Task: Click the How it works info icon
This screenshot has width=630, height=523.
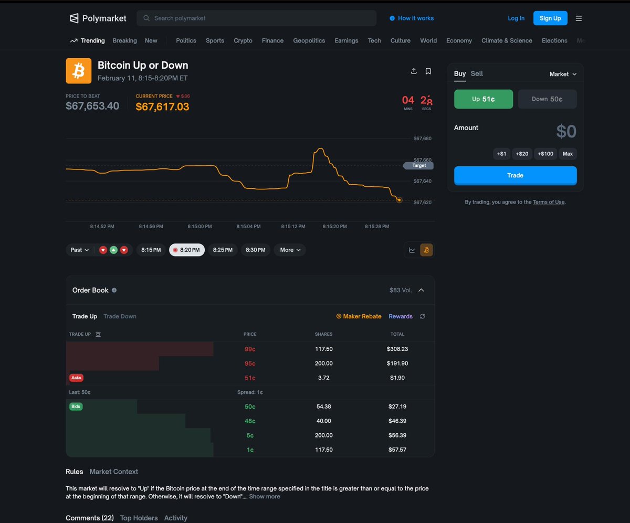Action: 392,18
